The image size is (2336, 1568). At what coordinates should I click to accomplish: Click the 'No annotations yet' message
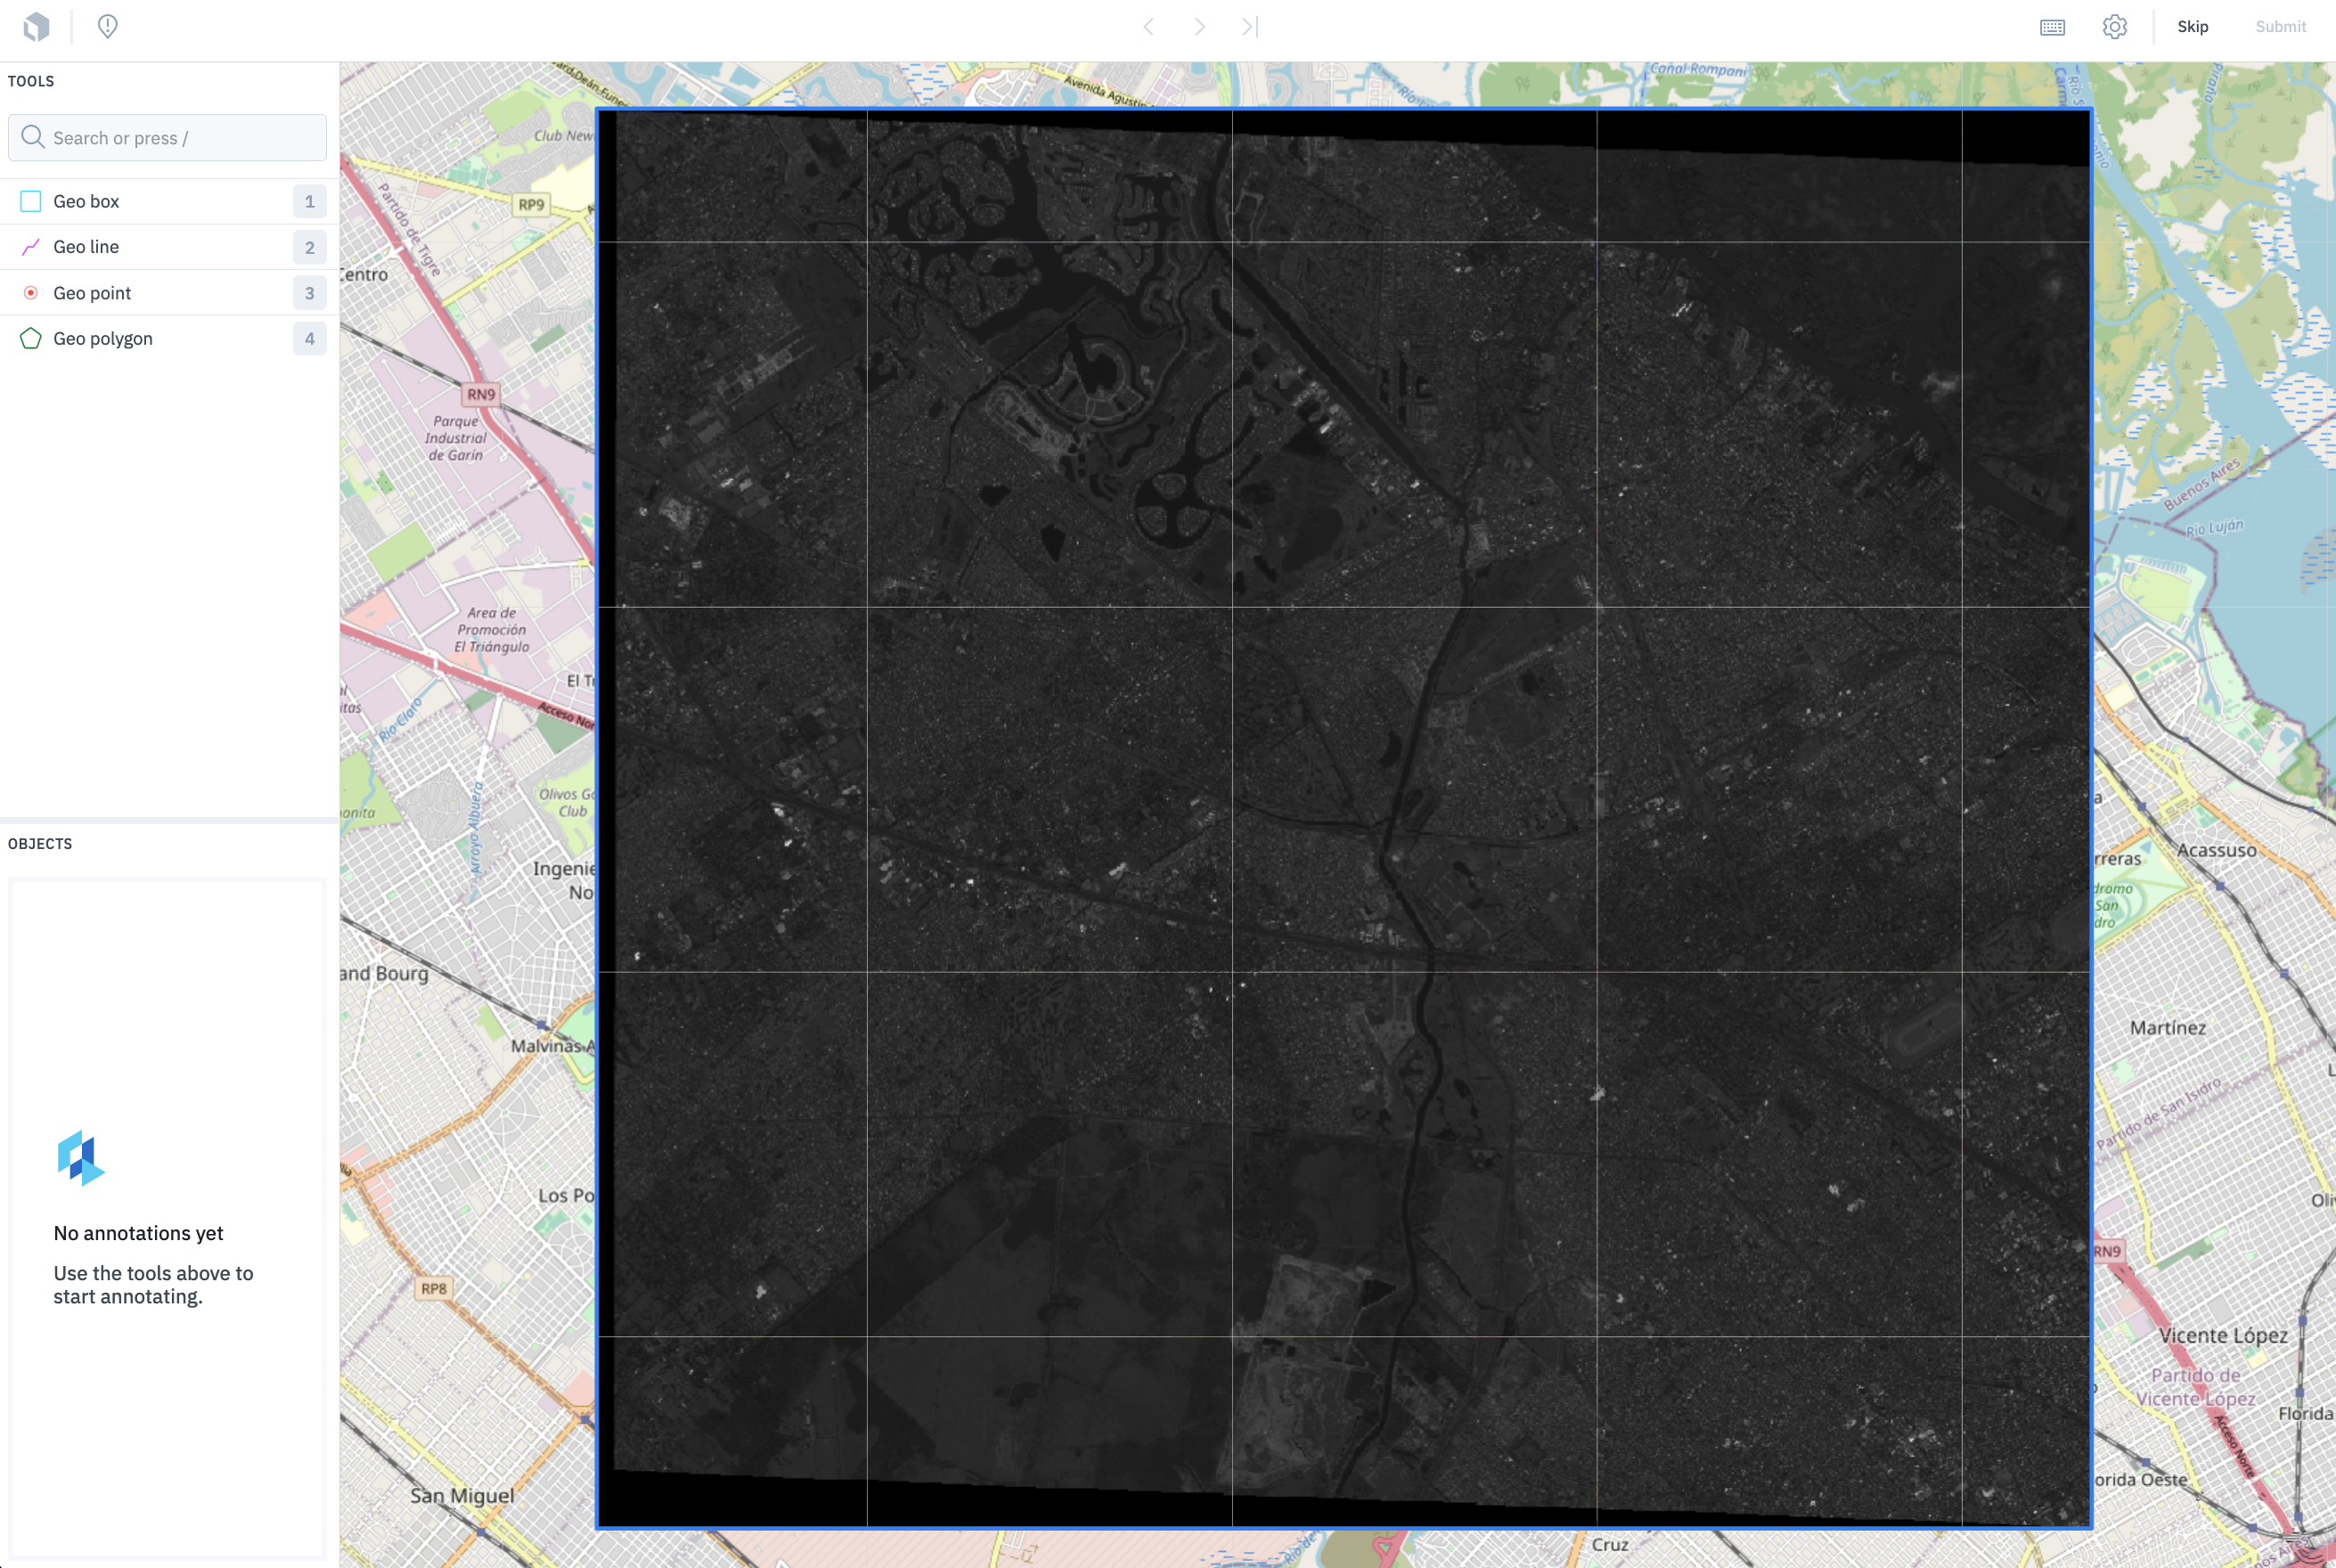point(139,1233)
